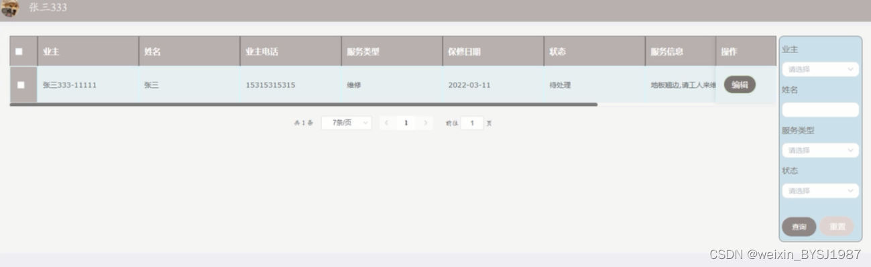Viewport: 871px width, 267px height.
Task: Select the service type cell 维修
Action: tap(392, 85)
